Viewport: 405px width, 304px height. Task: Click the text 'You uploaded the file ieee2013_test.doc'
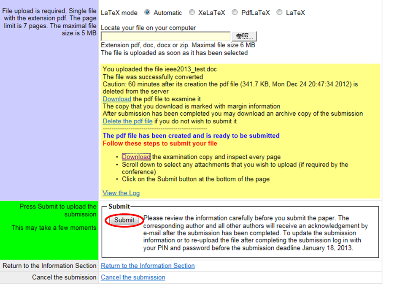tap(159, 69)
